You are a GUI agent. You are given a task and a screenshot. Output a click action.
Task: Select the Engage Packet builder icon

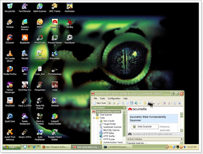[x=55, y=135]
